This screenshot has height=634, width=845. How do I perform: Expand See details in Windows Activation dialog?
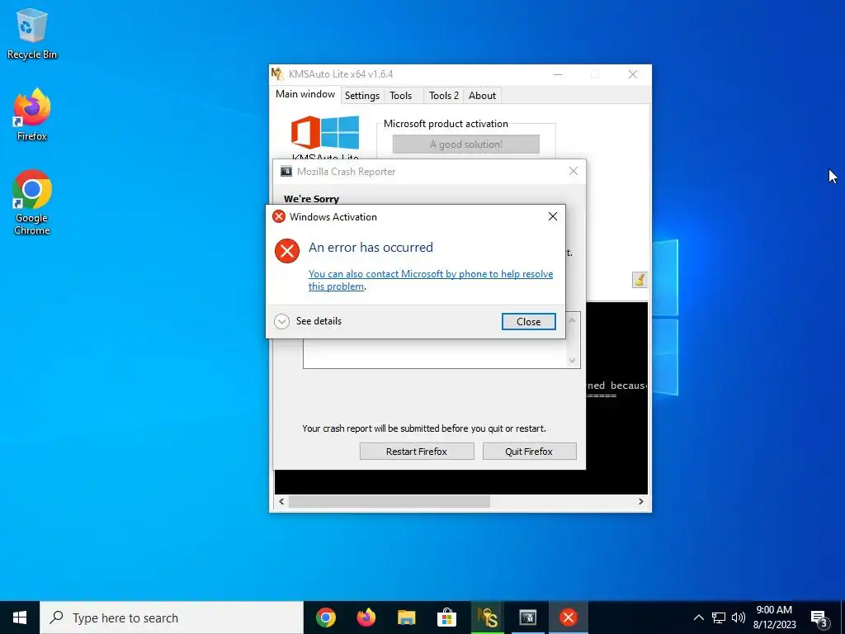point(308,321)
